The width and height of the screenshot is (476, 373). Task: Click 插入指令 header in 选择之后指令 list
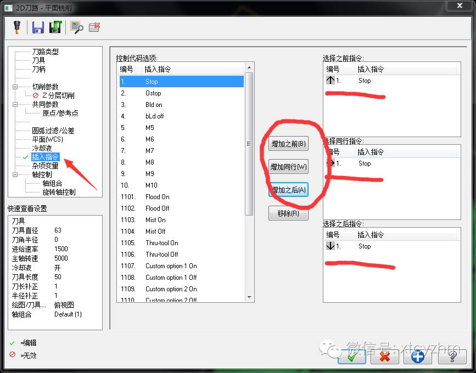[405, 235]
